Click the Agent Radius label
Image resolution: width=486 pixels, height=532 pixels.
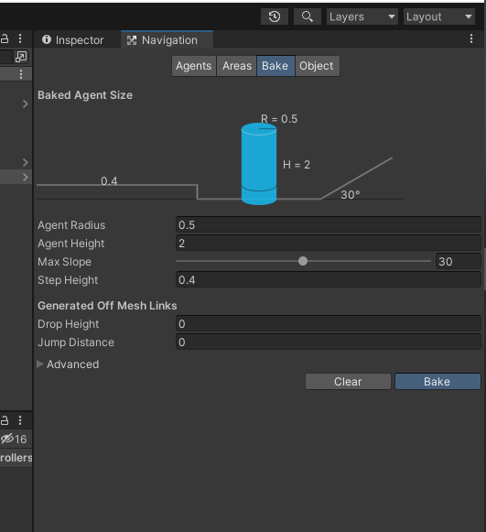[71, 225]
